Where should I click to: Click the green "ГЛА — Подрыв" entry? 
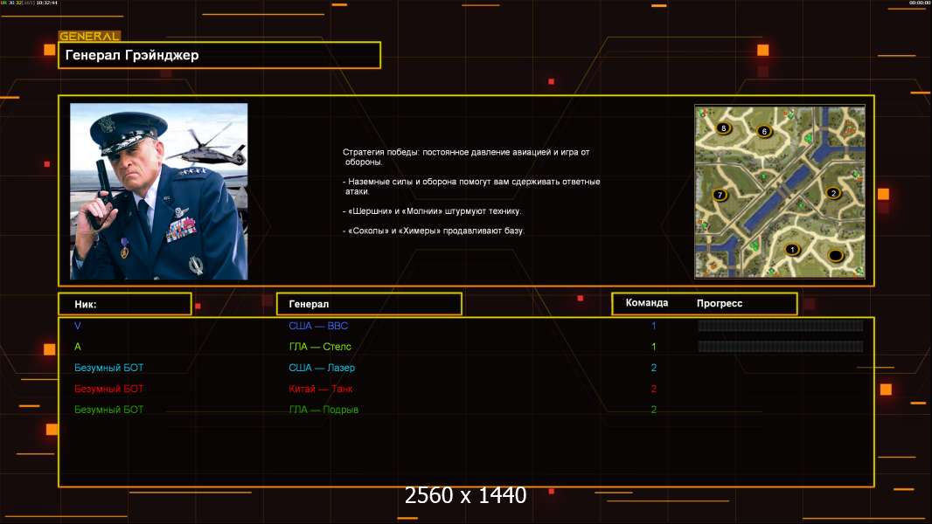(323, 410)
